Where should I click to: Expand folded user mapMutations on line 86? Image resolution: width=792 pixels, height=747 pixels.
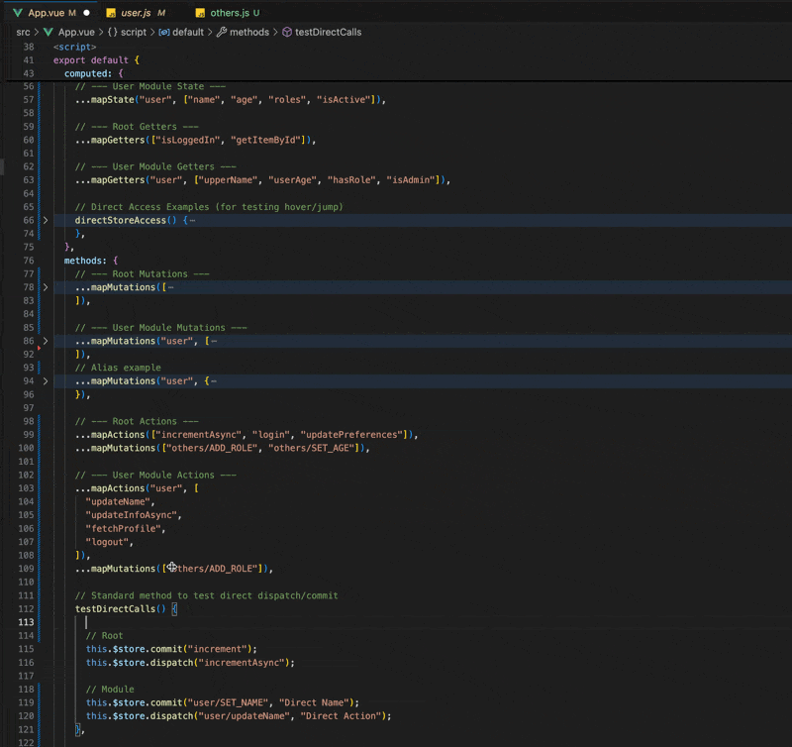(46, 341)
